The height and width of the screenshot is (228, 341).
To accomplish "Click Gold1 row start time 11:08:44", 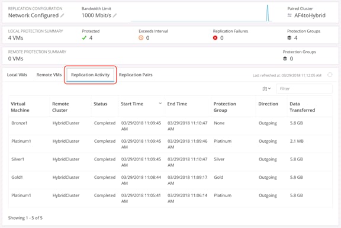I will point(141,180).
